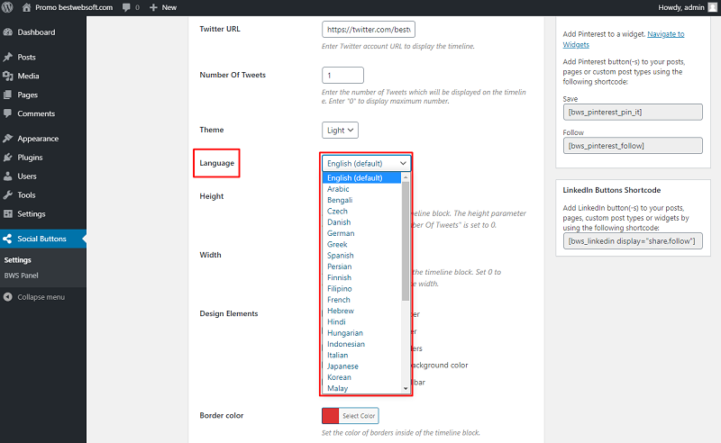Select Arabic from the language list
This screenshot has width=721, height=443.
(362, 189)
